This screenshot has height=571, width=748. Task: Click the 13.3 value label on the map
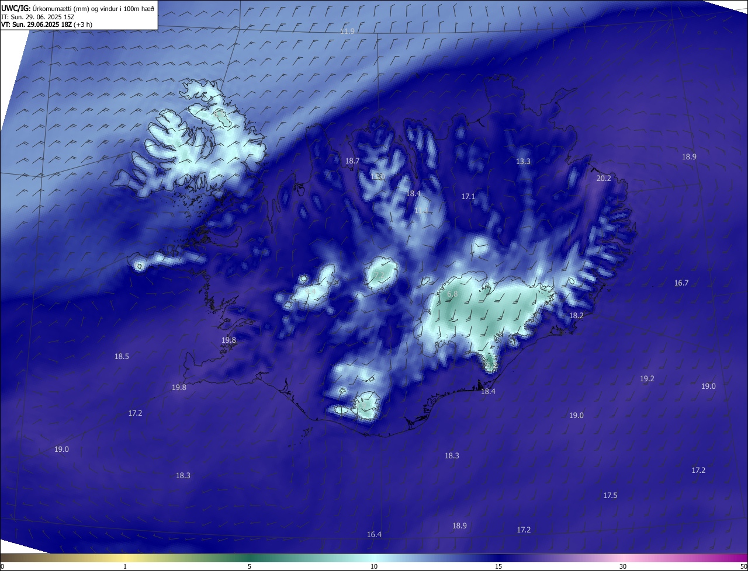[523, 161]
